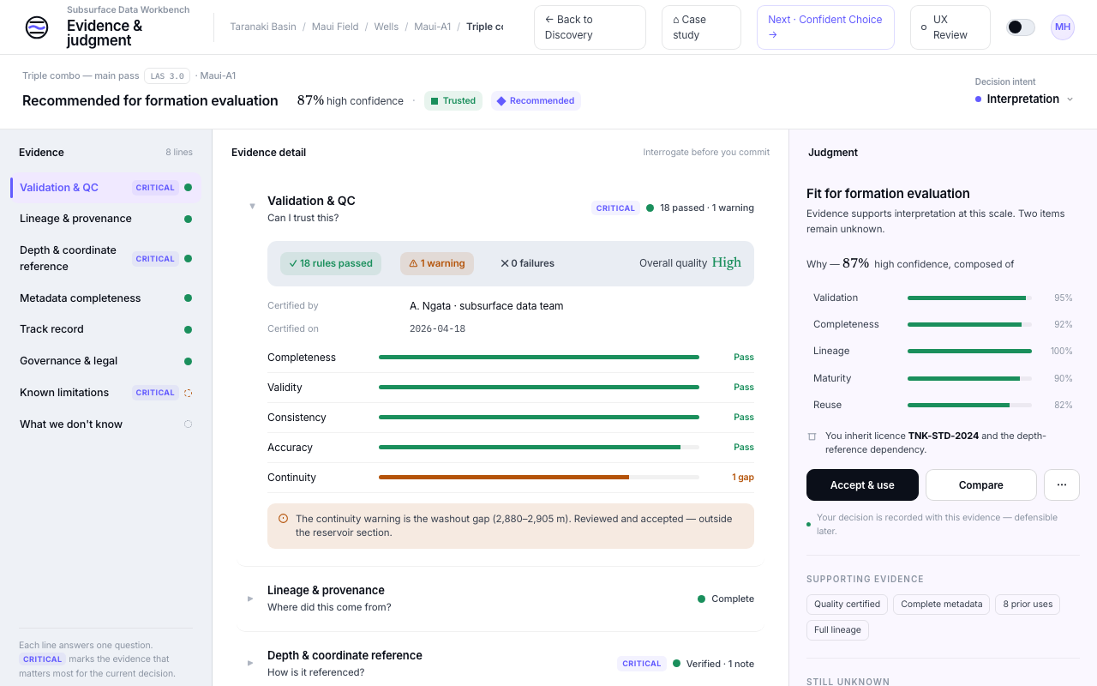Click the Back to Discovery button
This screenshot has width=1097, height=686.
pos(590,27)
